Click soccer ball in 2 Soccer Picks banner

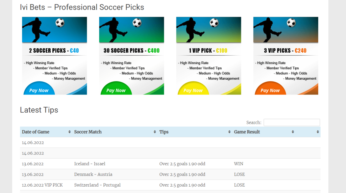click(x=60, y=23)
